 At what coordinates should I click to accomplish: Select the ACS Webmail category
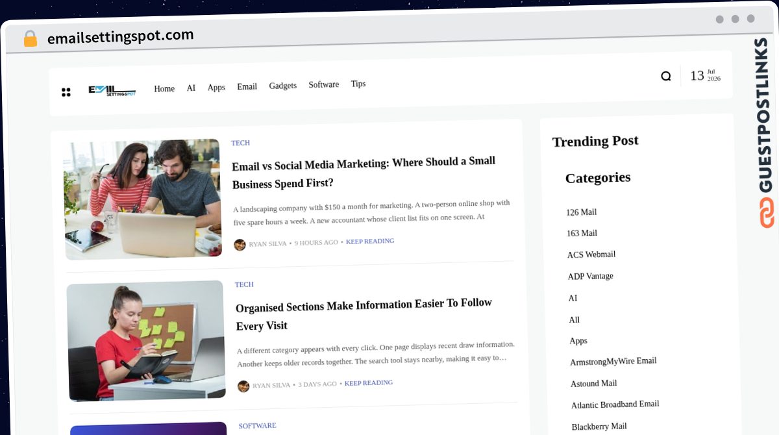pos(591,255)
